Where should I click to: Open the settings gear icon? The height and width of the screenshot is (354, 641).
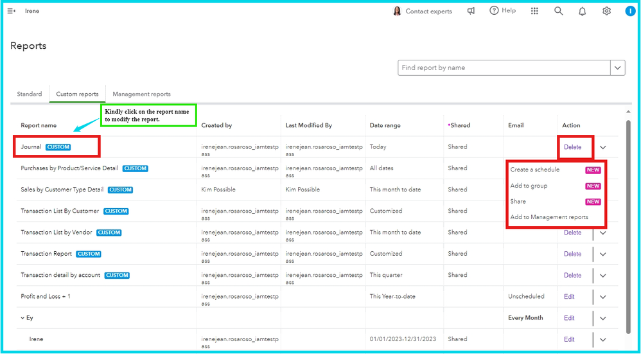click(x=607, y=11)
